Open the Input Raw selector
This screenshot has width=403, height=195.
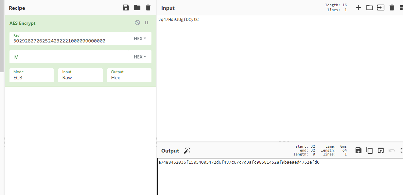pos(80,75)
